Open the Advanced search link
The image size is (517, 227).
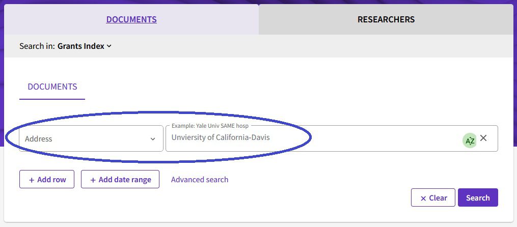tap(200, 180)
